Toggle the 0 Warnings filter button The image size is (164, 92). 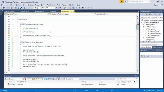tap(39, 79)
